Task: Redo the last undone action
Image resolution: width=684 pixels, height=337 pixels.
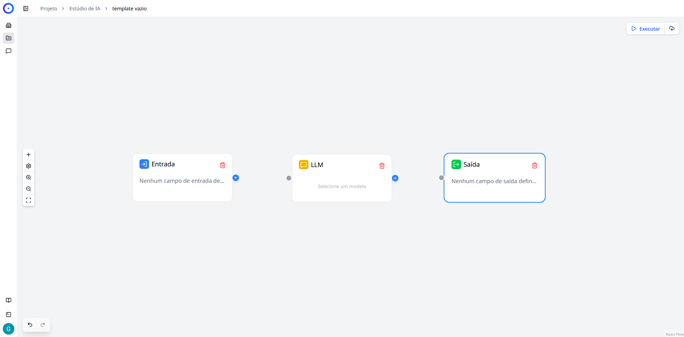Action: tap(43, 325)
